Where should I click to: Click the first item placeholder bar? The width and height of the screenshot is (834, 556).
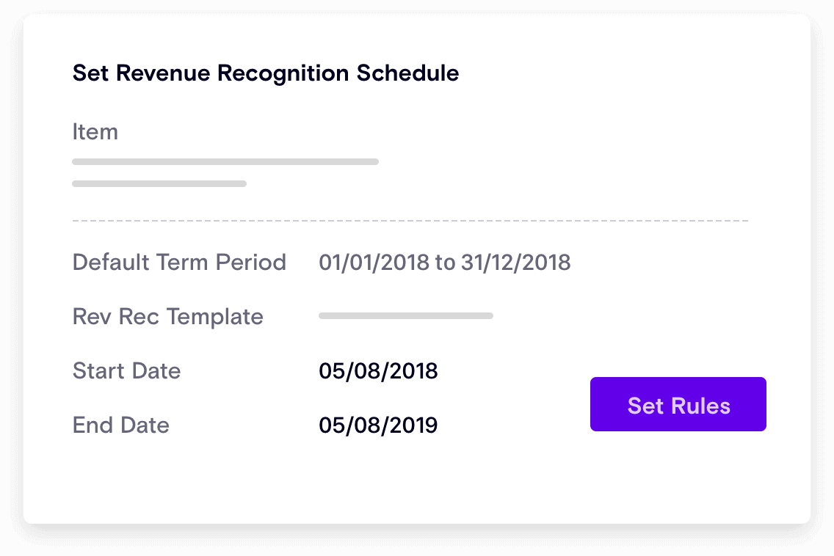(x=225, y=161)
